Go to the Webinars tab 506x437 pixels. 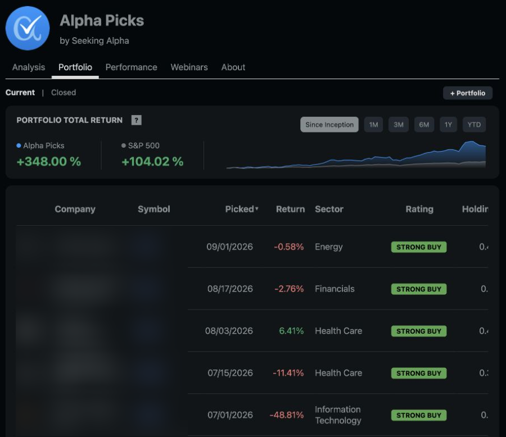(x=189, y=67)
